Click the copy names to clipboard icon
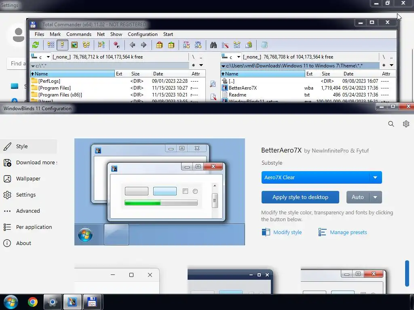The width and height of the screenshot is (414, 310). tap(249, 45)
